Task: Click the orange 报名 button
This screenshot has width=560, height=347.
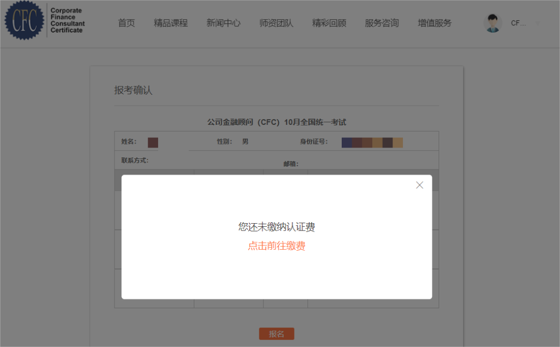Action: pos(276,334)
